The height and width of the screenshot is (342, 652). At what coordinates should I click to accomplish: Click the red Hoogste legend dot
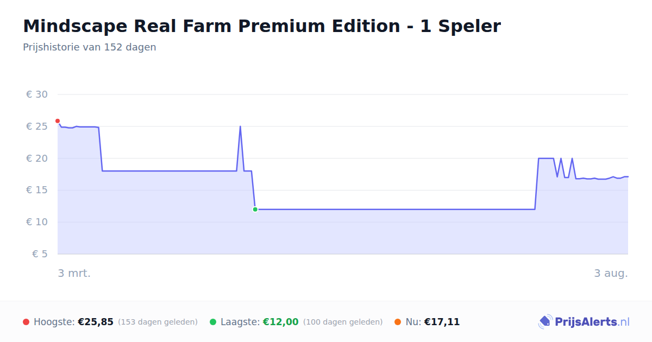[x=26, y=322]
